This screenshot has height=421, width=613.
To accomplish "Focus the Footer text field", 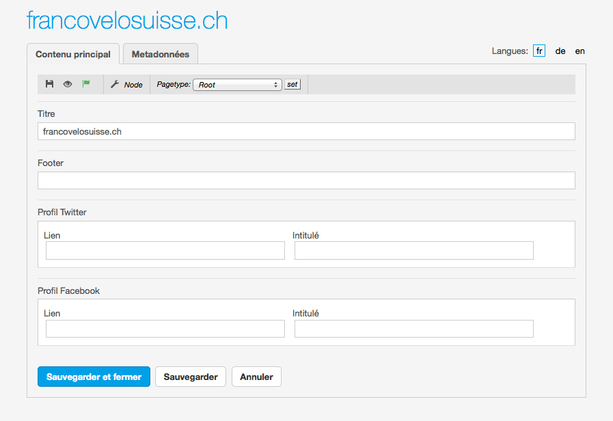I will [x=306, y=180].
